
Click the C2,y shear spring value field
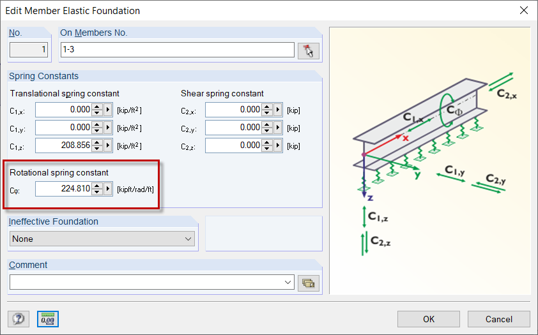(x=234, y=128)
